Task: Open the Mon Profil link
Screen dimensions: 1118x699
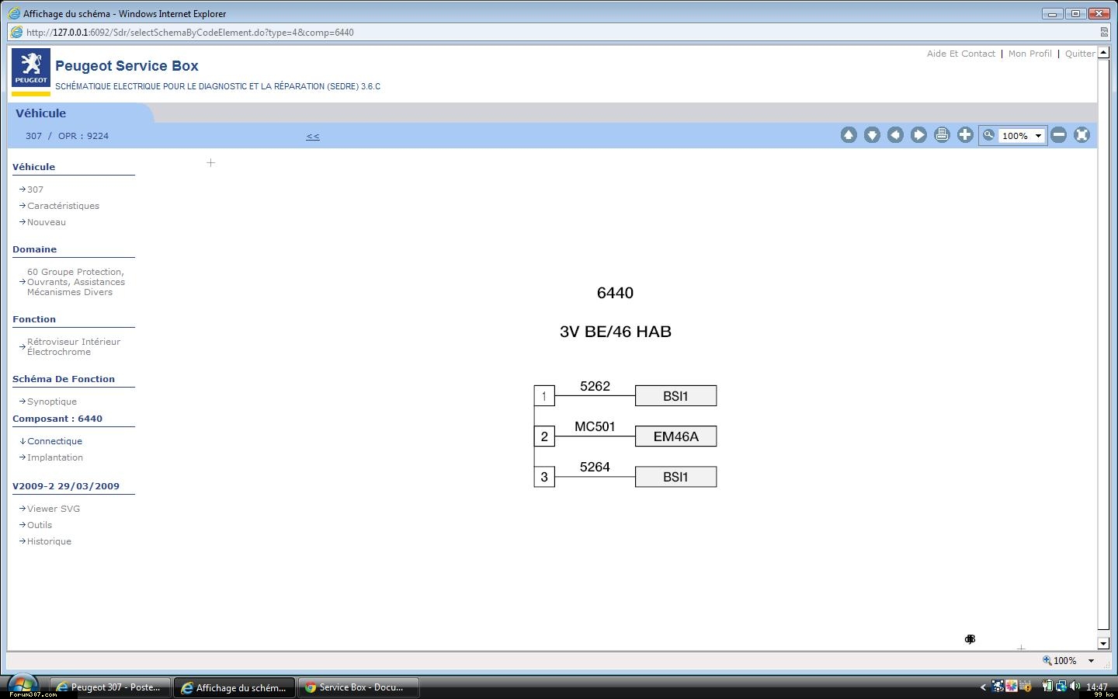Action: (1029, 54)
